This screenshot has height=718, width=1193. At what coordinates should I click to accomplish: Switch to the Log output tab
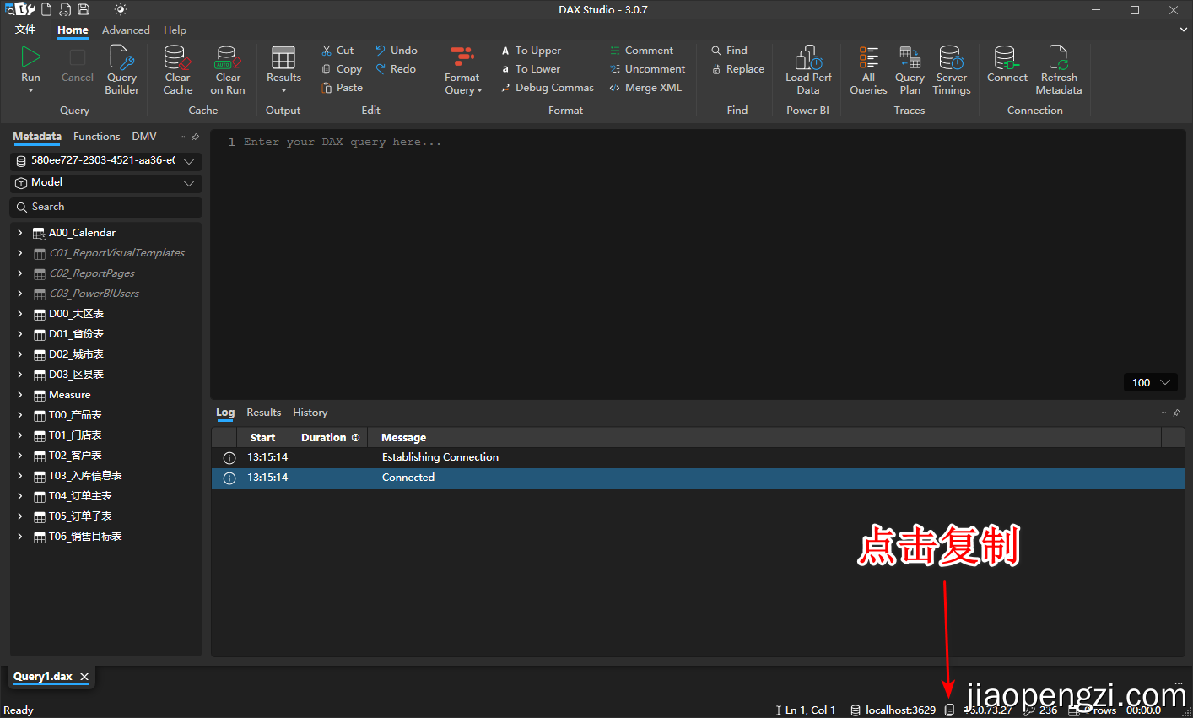(x=225, y=413)
